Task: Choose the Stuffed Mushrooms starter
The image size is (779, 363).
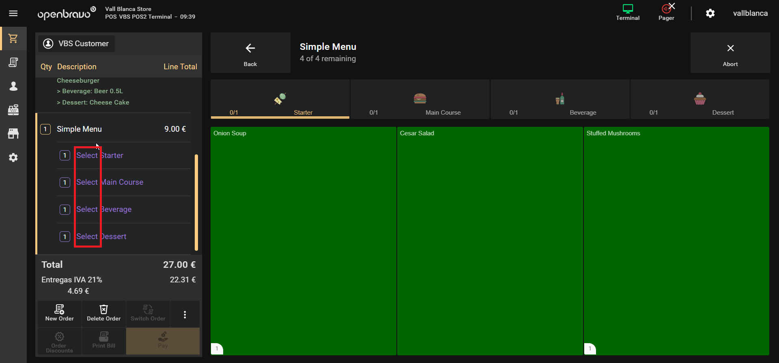Action: [676, 241]
